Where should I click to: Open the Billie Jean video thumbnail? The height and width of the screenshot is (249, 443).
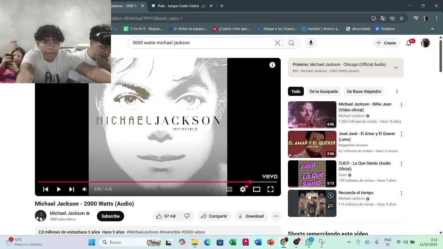tap(312, 115)
